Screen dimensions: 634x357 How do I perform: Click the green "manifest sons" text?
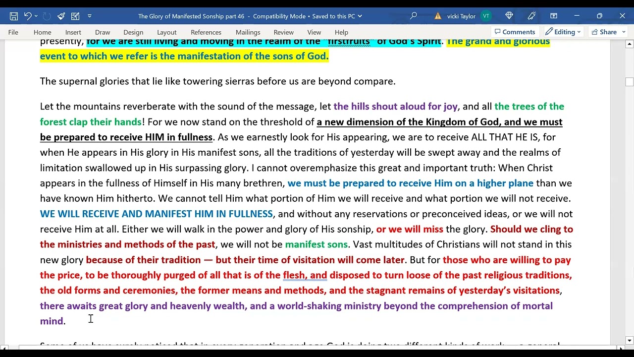pos(316,244)
